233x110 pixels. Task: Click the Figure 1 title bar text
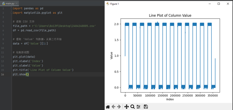pyautogui.click(x=114, y=4)
